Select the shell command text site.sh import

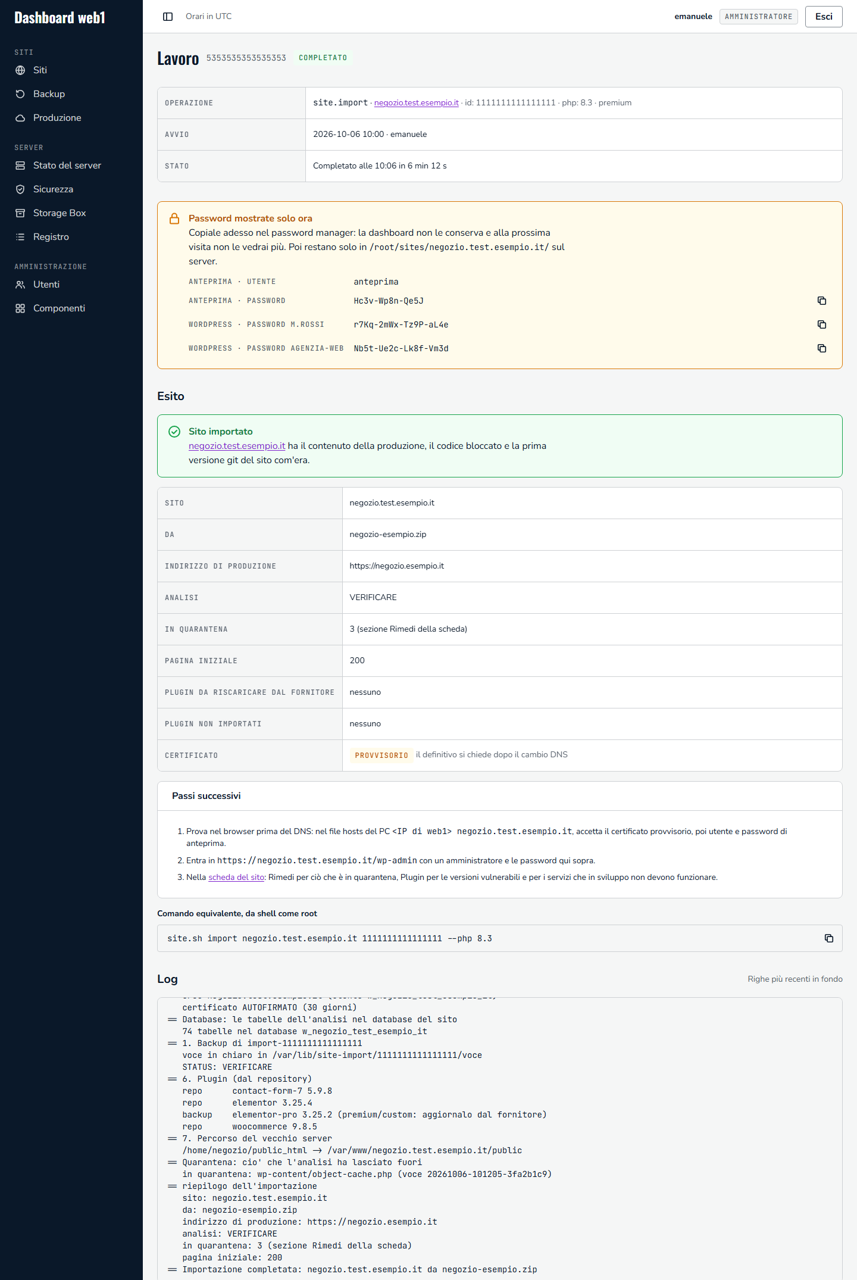pos(330,939)
